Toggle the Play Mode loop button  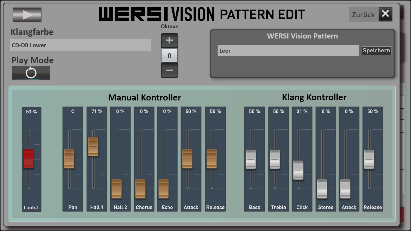(x=31, y=73)
